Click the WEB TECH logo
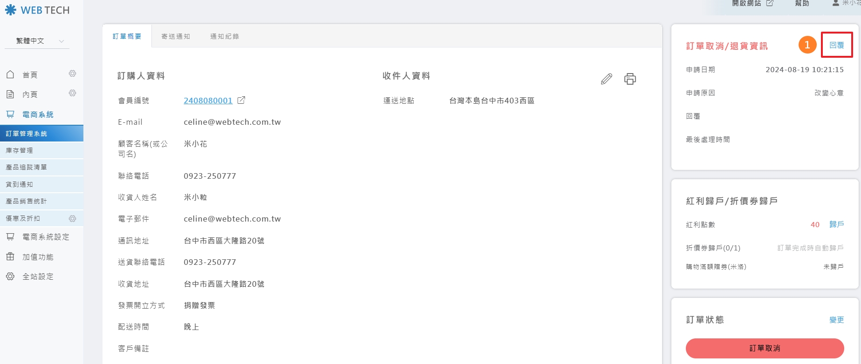Viewport: 861px width, 364px height. click(37, 10)
